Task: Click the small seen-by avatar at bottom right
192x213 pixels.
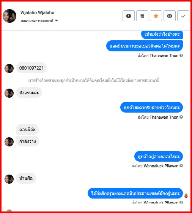Action: click(x=186, y=196)
